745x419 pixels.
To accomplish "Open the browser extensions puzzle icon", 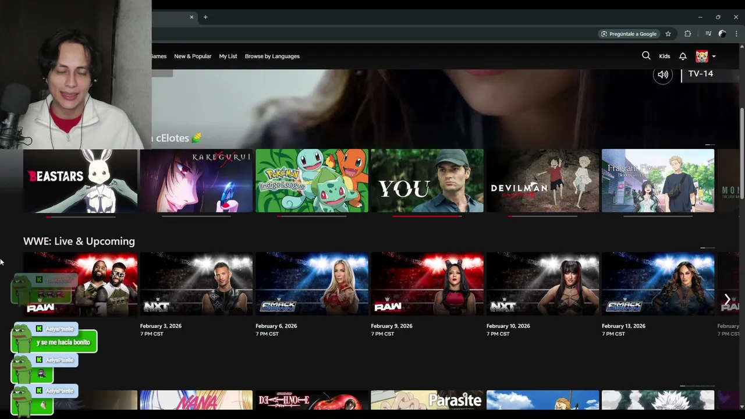I will point(687,34).
